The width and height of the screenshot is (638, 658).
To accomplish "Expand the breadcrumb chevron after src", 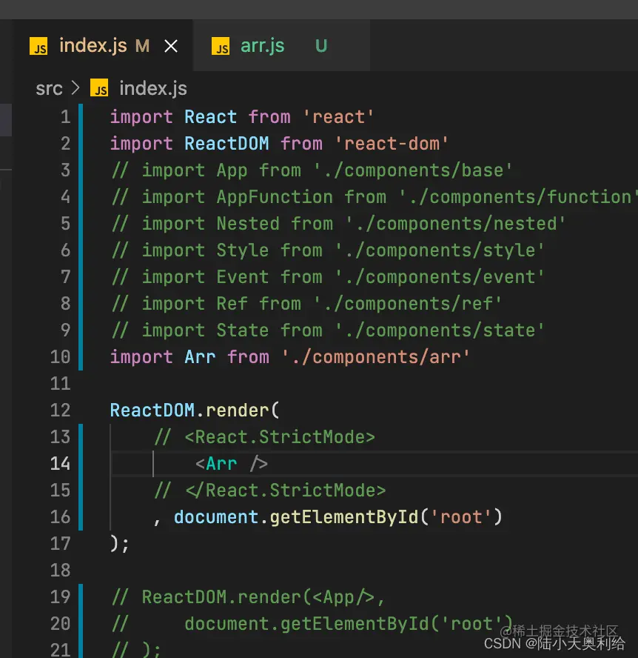I will click(x=75, y=88).
